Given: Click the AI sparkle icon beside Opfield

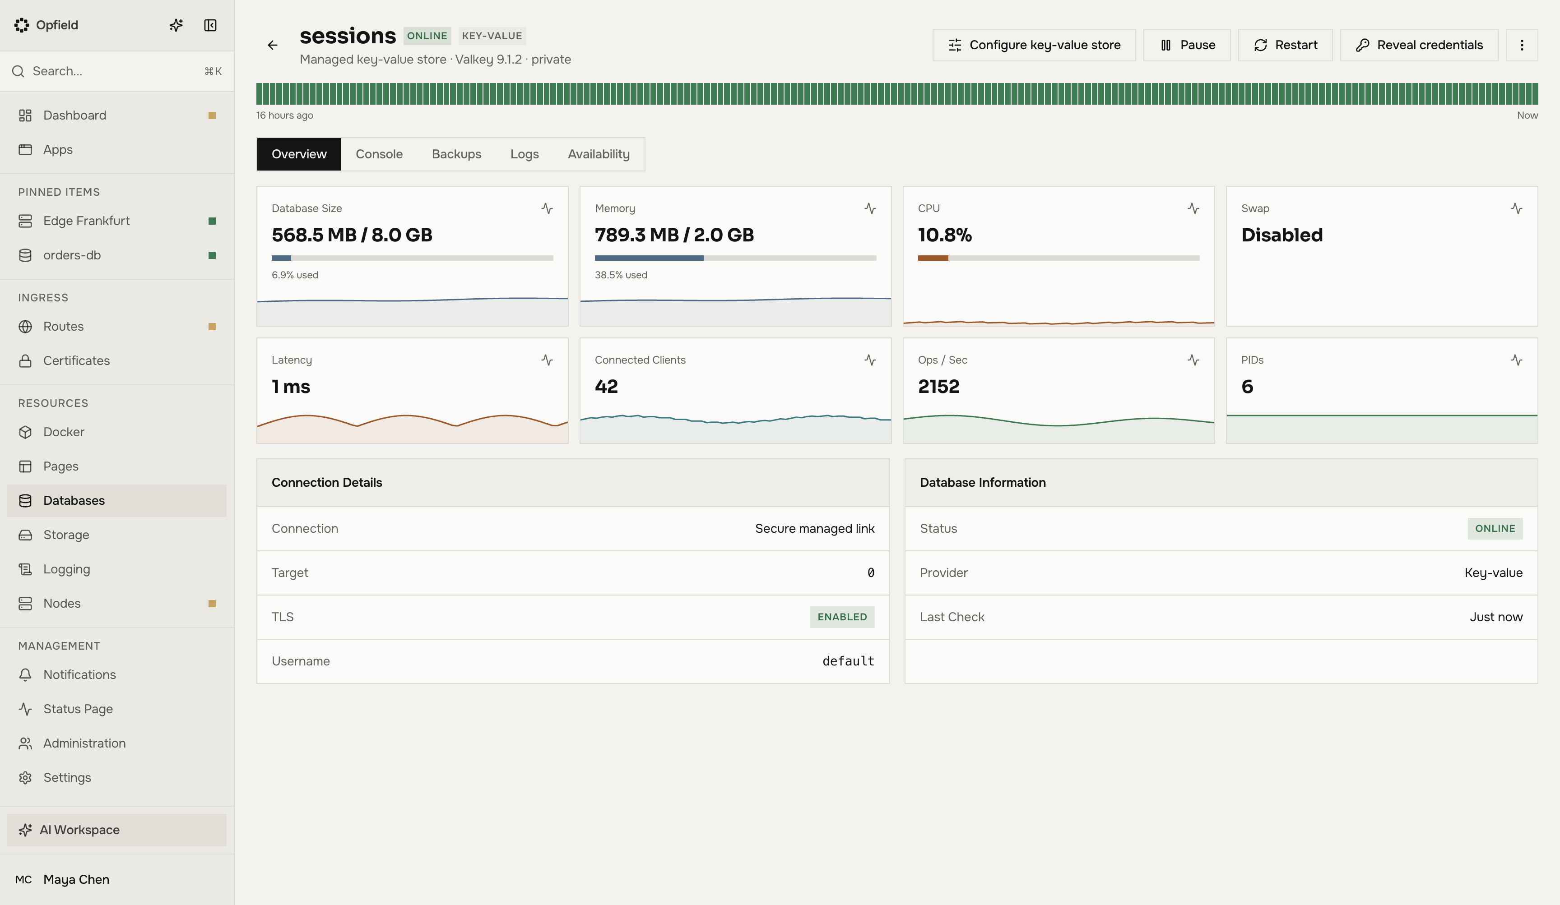Looking at the screenshot, I should [x=176, y=25].
